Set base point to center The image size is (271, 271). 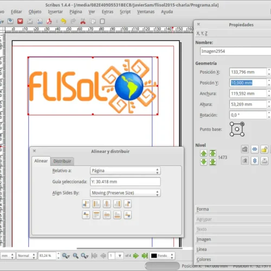(x=237, y=129)
